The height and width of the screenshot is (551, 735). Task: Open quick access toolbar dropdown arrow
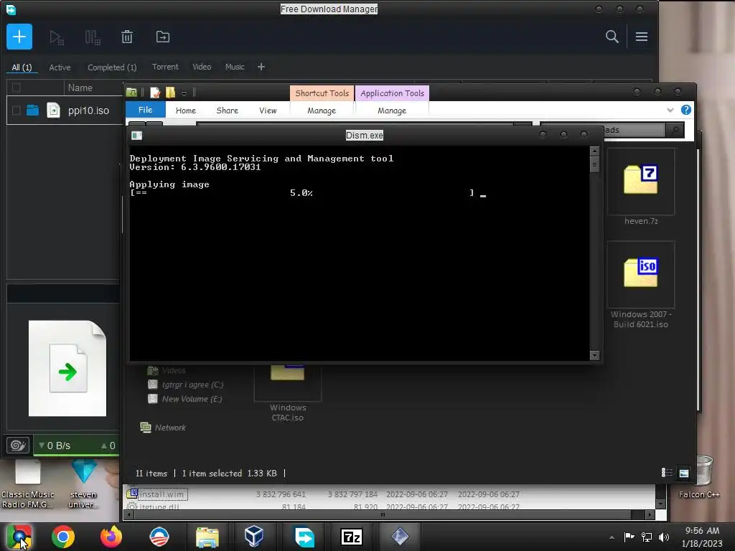(x=184, y=93)
